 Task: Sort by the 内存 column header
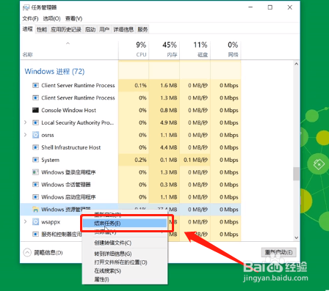[x=164, y=50]
